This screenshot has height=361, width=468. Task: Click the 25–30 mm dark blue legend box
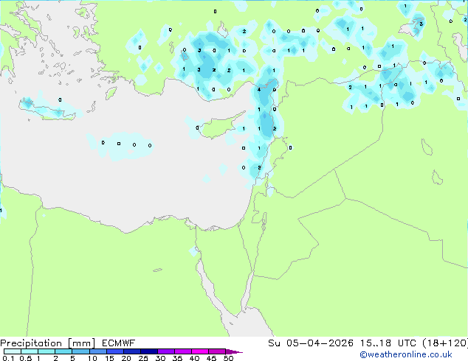pyautogui.click(x=149, y=351)
